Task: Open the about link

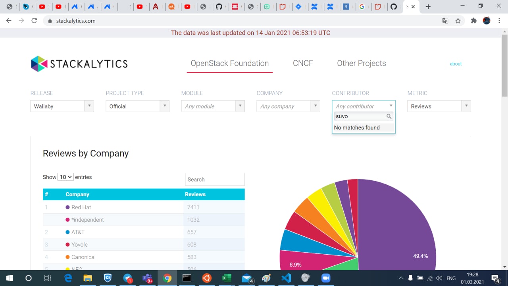Action: click(456, 64)
